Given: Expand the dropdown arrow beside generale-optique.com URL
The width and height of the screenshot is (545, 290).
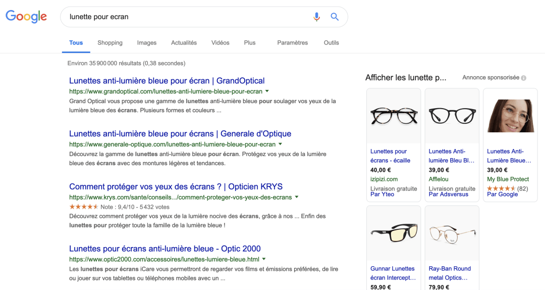Looking at the screenshot, I should [x=280, y=144].
